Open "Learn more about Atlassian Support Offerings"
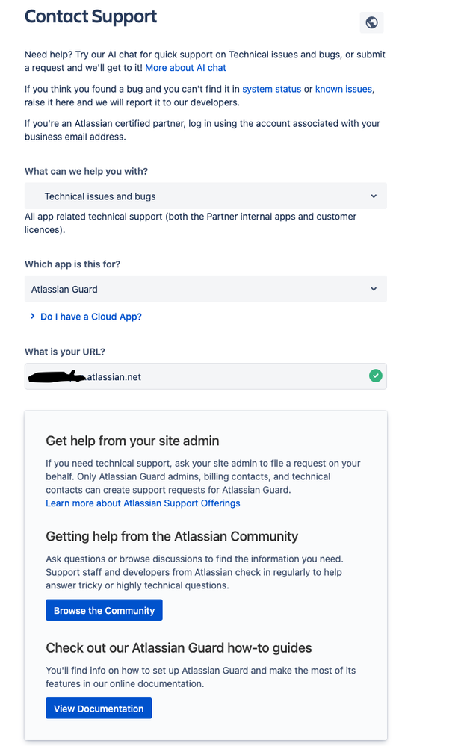 [142, 503]
